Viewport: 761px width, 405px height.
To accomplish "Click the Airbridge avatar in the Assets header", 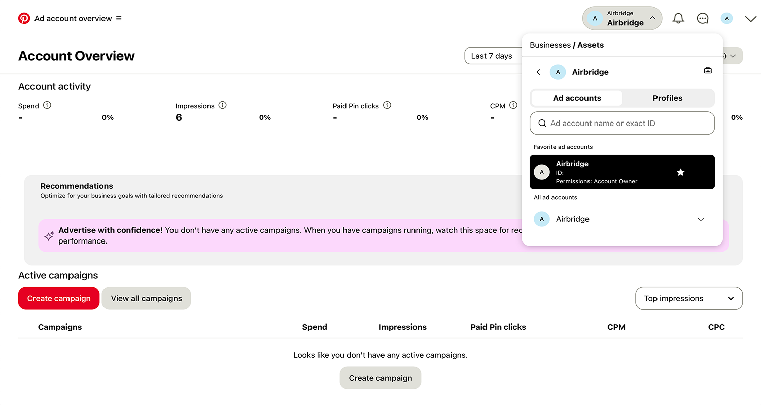I will coord(558,72).
